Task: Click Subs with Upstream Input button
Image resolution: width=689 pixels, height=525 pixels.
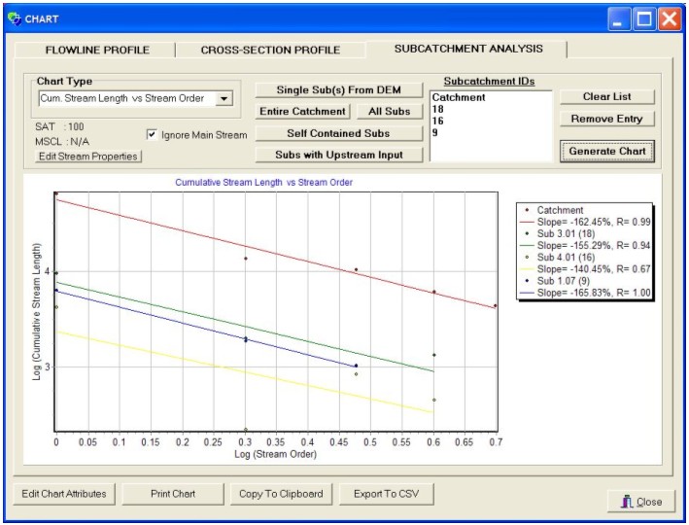Action: [338, 155]
